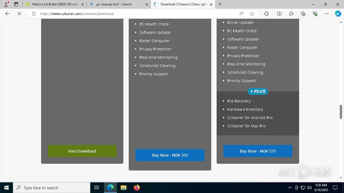
Task: Click 'PC Health Check' in the middle plan
Action: pyautogui.click(x=154, y=24)
